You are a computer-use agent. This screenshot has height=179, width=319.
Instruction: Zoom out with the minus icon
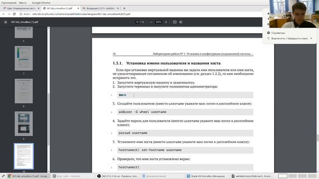pos(151,22)
